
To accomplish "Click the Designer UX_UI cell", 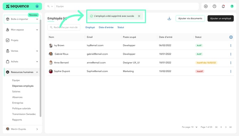I will (x=131, y=63).
